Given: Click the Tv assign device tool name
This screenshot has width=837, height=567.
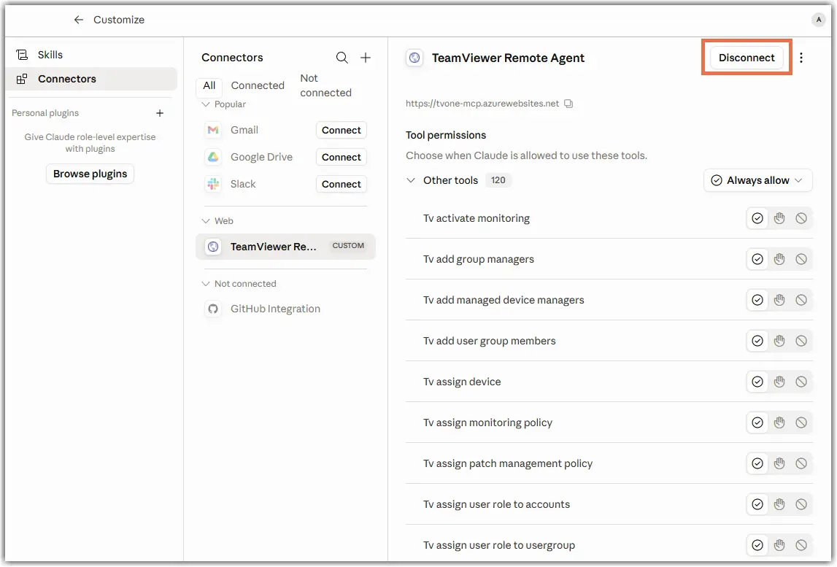Looking at the screenshot, I should [x=462, y=382].
